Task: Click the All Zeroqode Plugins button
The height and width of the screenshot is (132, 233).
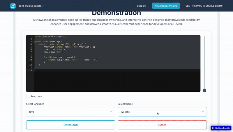Action: click(166, 6)
